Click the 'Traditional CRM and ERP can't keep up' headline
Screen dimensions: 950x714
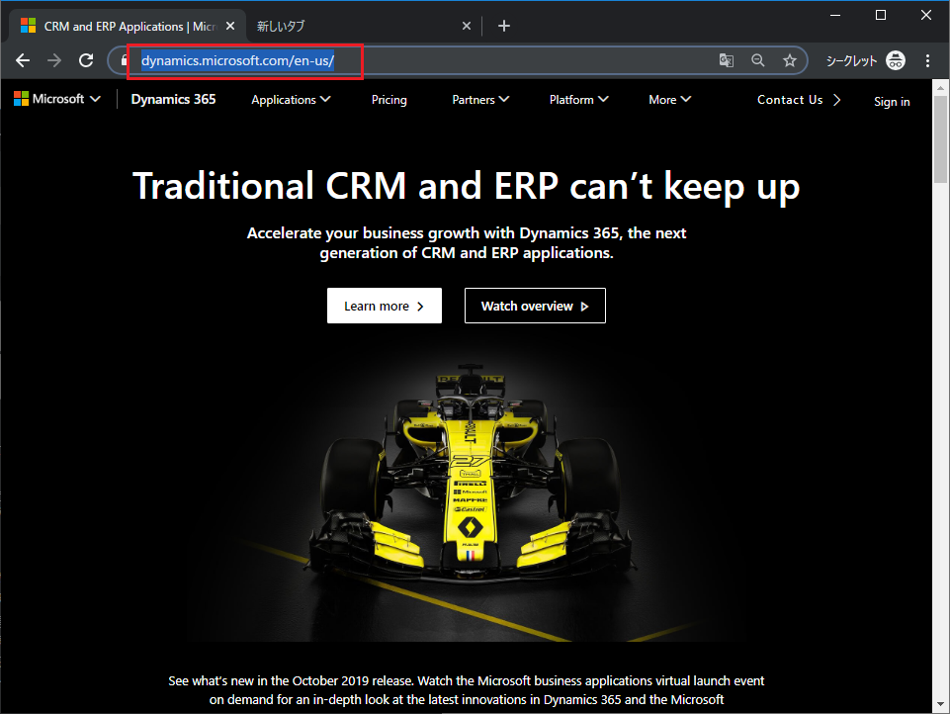click(466, 186)
